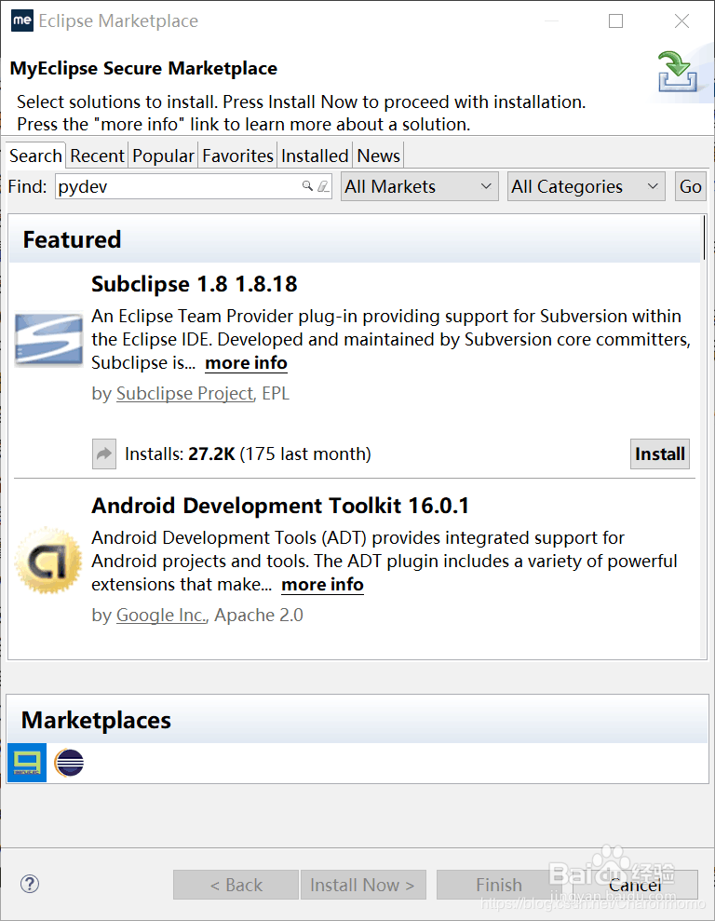Install the Subclipse plug-in
715x921 pixels.
click(660, 454)
